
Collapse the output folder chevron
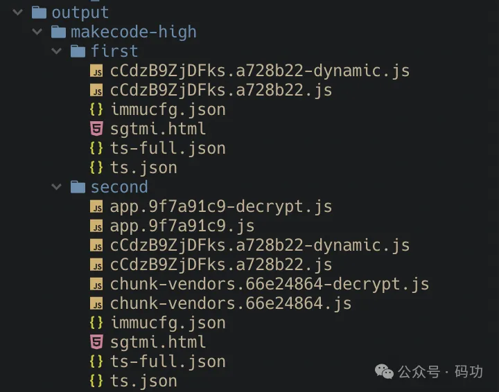[17, 12]
